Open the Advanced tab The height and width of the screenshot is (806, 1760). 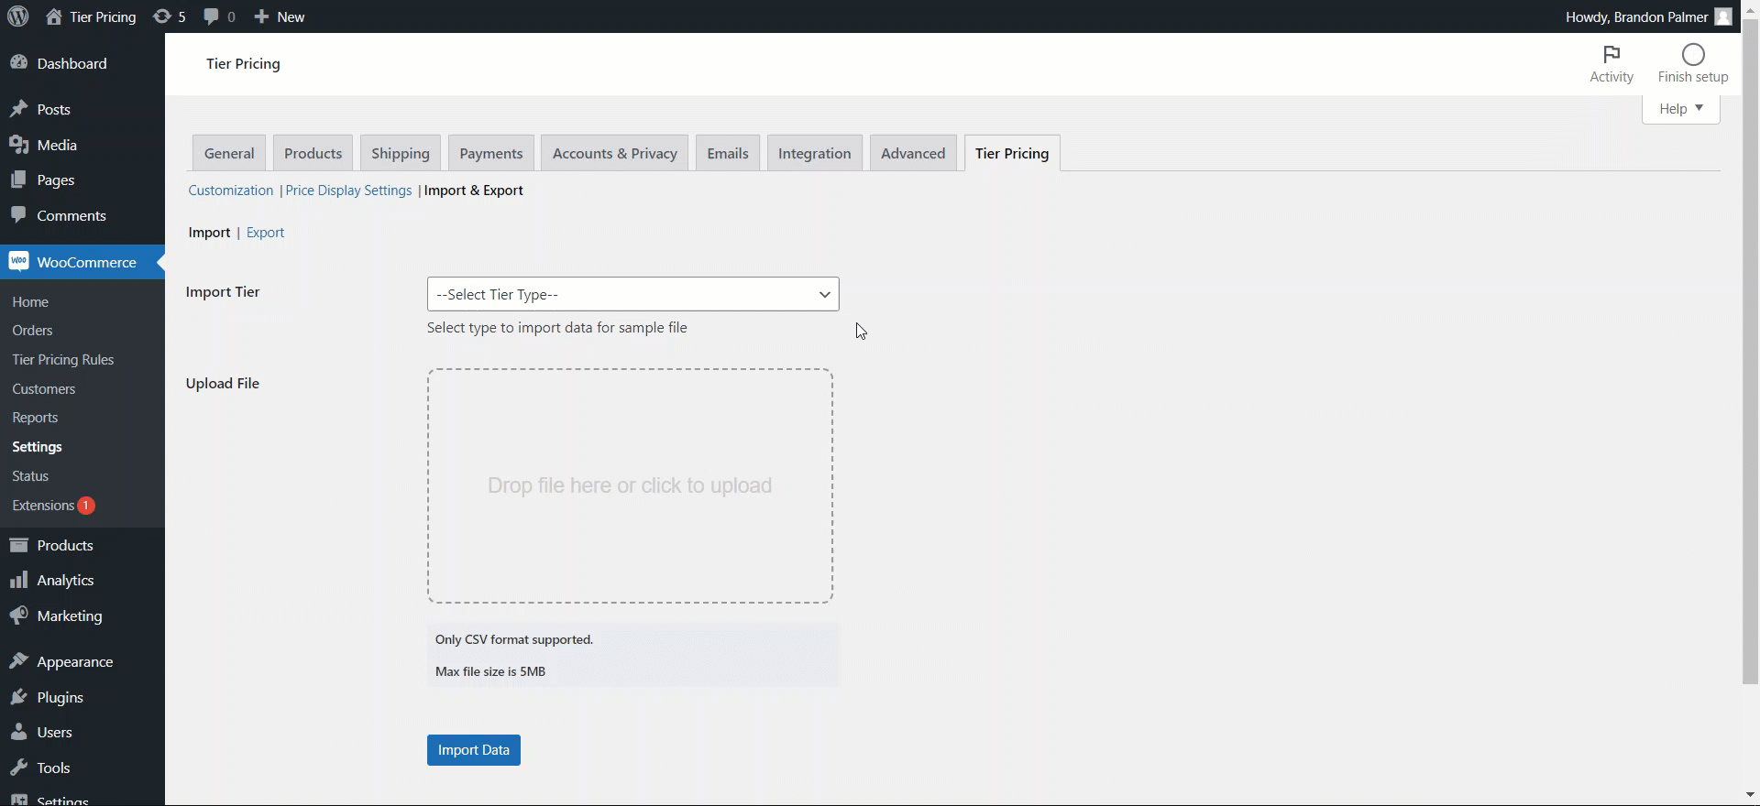click(x=913, y=153)
